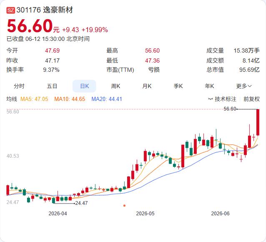This screenshot has height=242, width=266.
Task: Click the 均线 moving average label
Action: [x=12, y=99]
